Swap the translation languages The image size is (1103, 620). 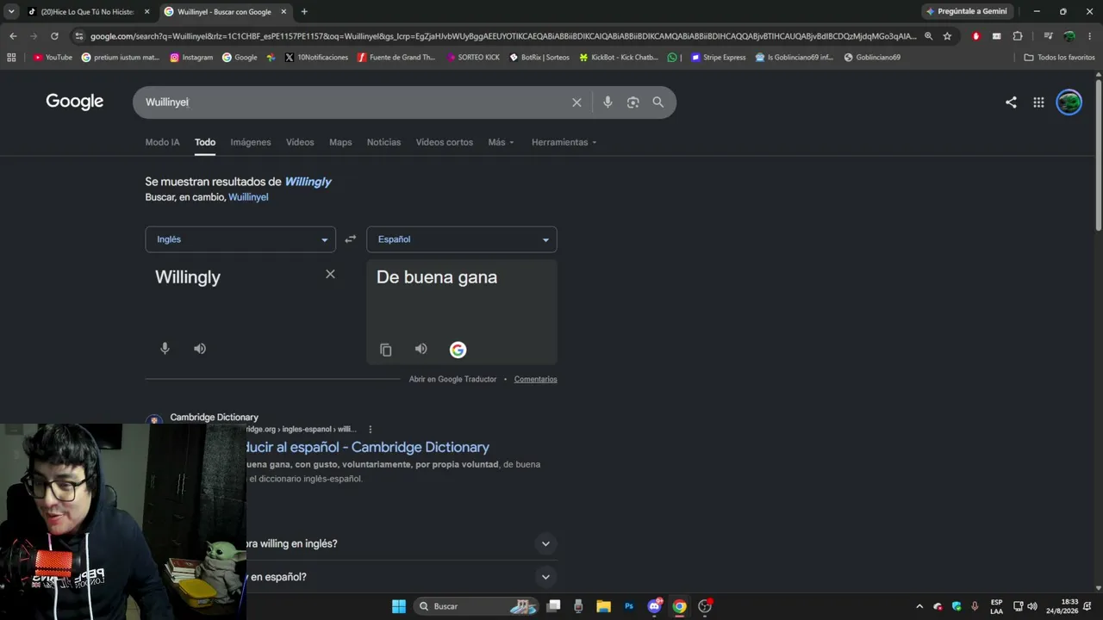pos(350,239)
